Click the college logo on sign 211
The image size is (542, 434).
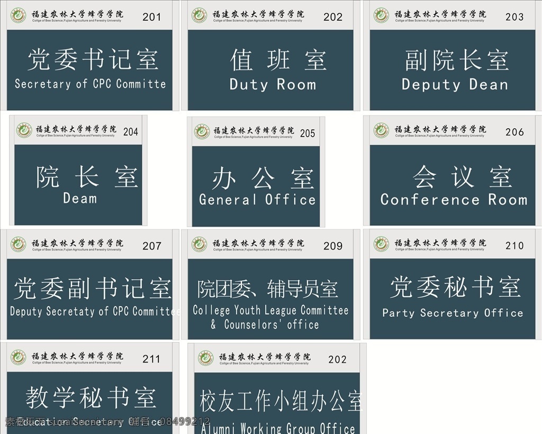pos(18,358)
